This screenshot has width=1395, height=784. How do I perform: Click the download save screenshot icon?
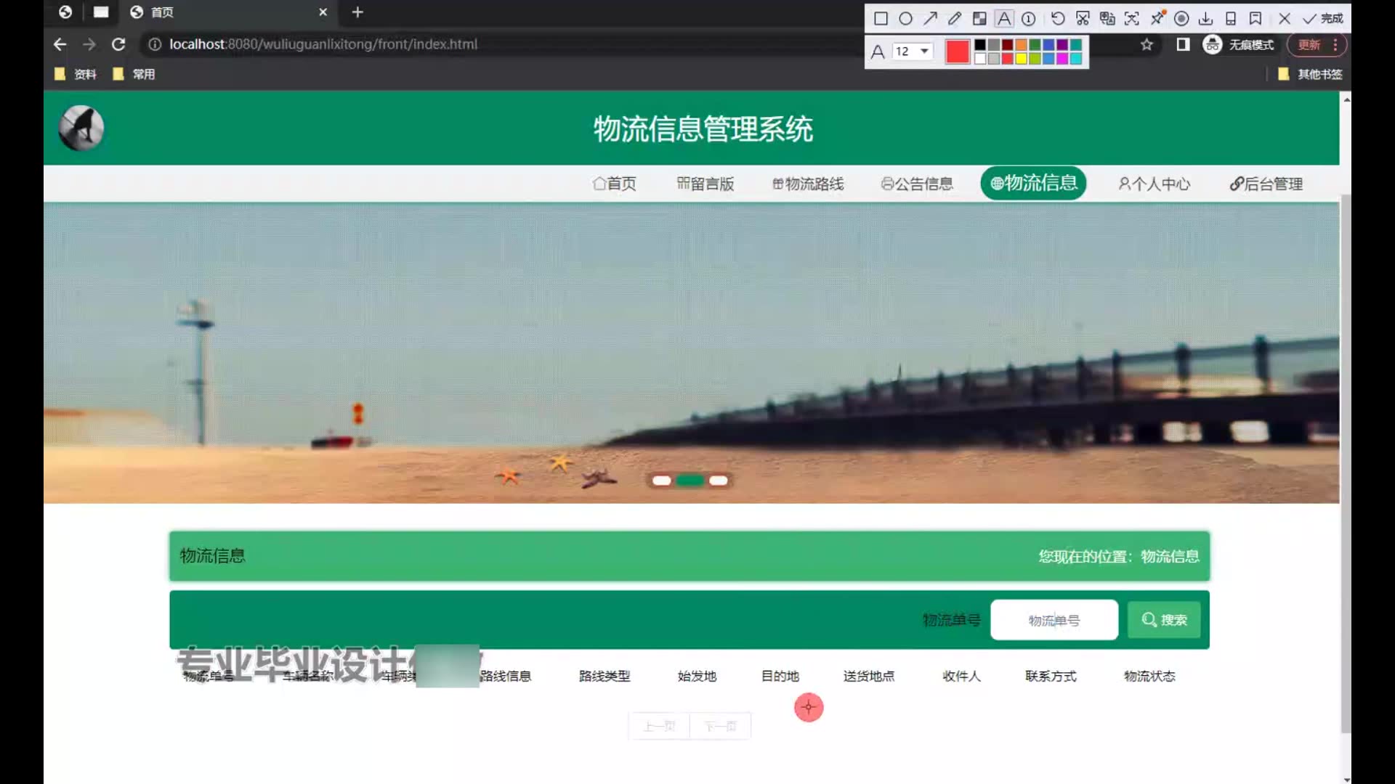1206,19
